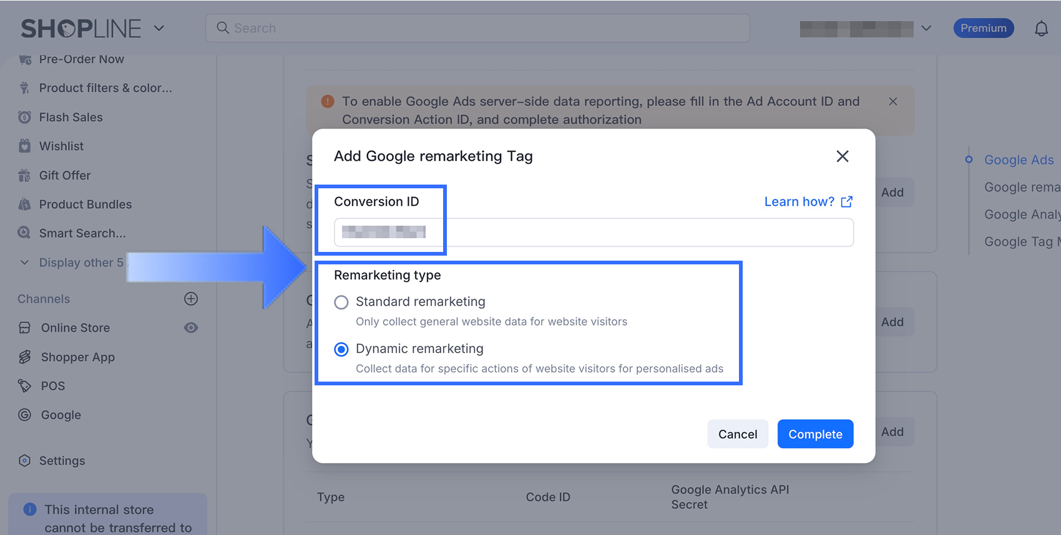1061x535 pixels.
Task: Open the Wishlist app icon
Action: 24,146
